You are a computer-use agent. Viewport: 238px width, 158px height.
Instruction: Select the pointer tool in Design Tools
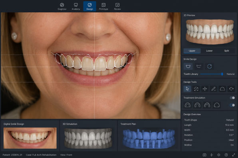click(187, 89)
